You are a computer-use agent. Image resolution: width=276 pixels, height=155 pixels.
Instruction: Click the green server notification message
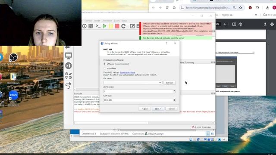[x=176, y=38]
